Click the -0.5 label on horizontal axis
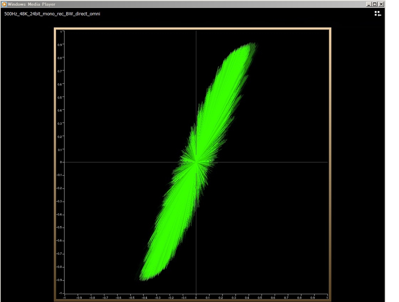 pos(131,298)
